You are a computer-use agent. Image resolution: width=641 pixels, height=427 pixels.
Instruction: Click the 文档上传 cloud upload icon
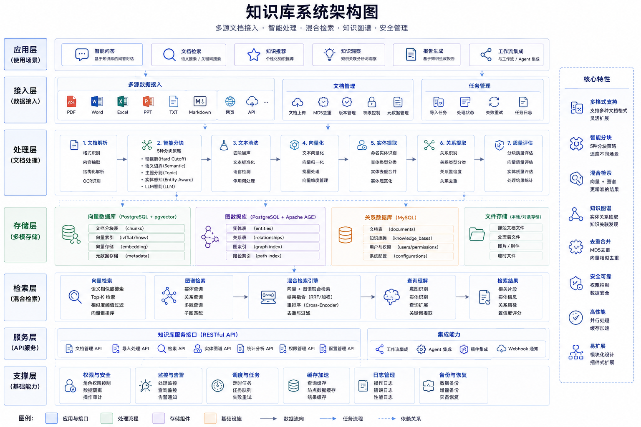pos(297,102)
